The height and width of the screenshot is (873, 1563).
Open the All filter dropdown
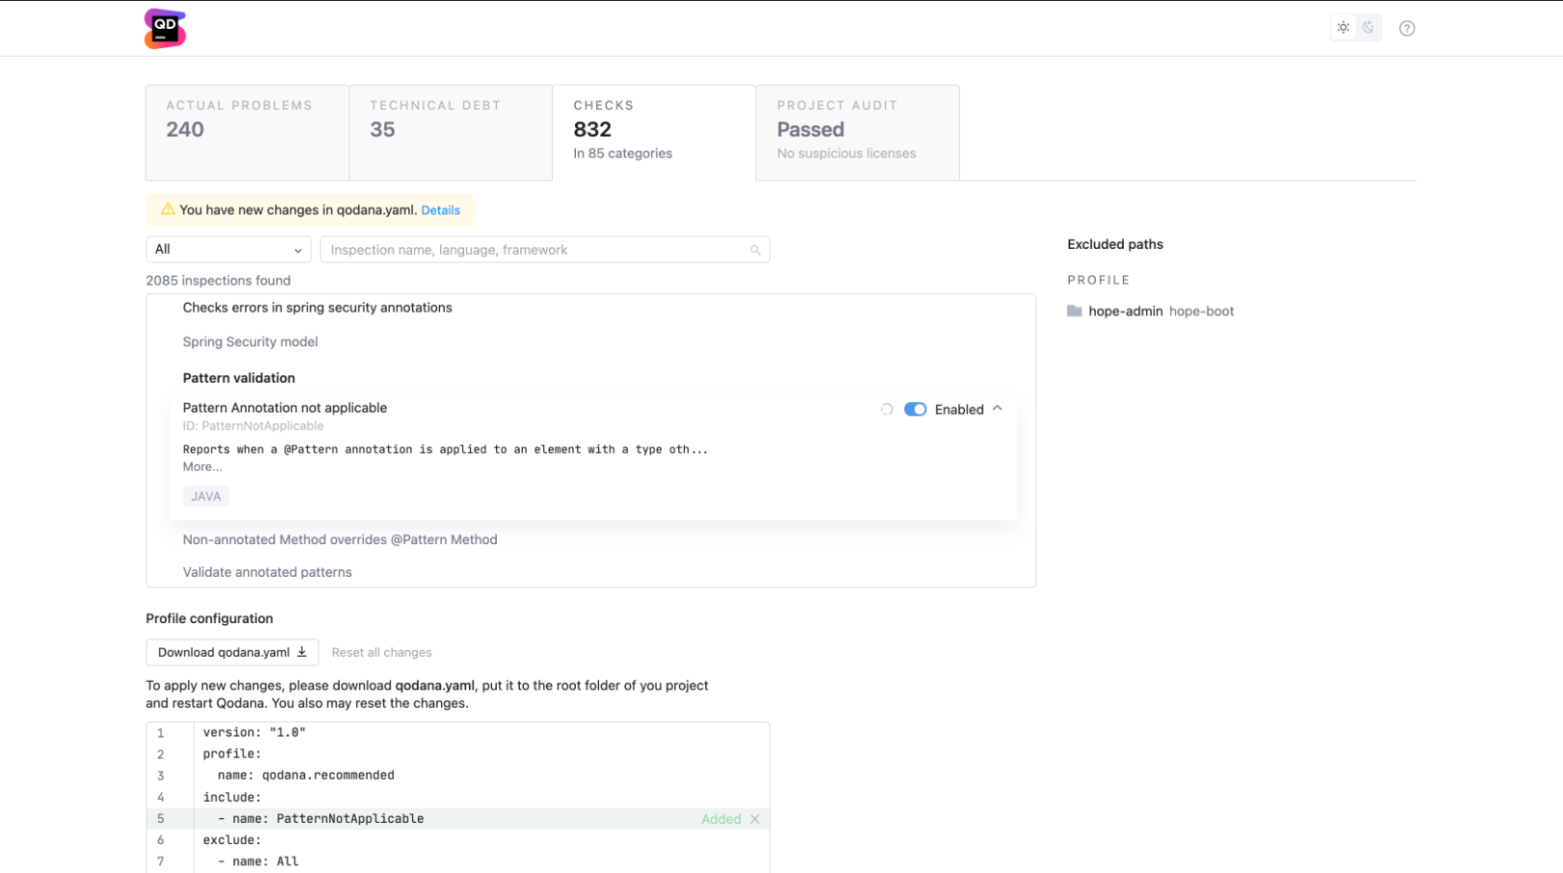tap(228, 249)
